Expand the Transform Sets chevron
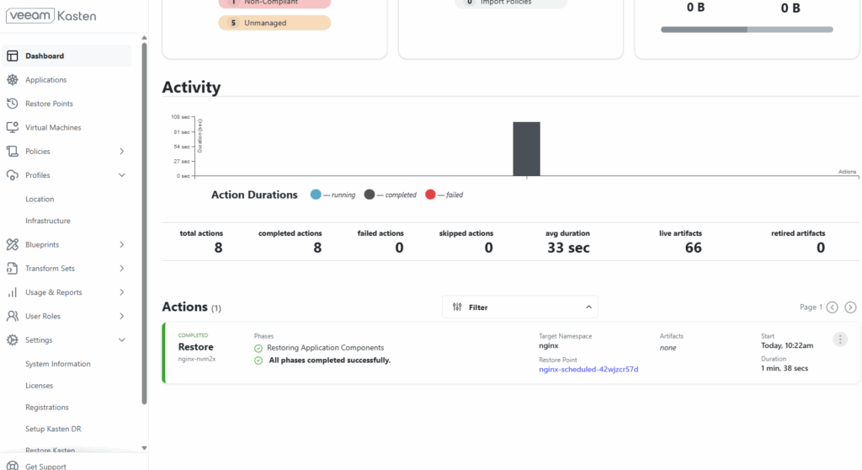The width and height of the screenshot is (862, 470). click(x=121, y=269)
